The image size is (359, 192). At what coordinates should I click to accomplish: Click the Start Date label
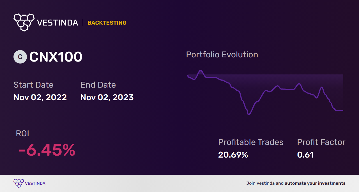point(33,85)
